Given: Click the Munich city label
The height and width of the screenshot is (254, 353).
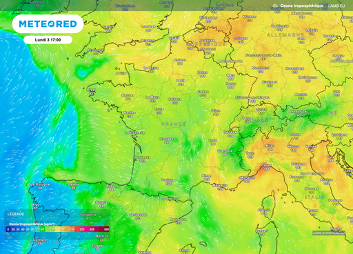Looking at the screenshot, I should click(x=301, y=95).
